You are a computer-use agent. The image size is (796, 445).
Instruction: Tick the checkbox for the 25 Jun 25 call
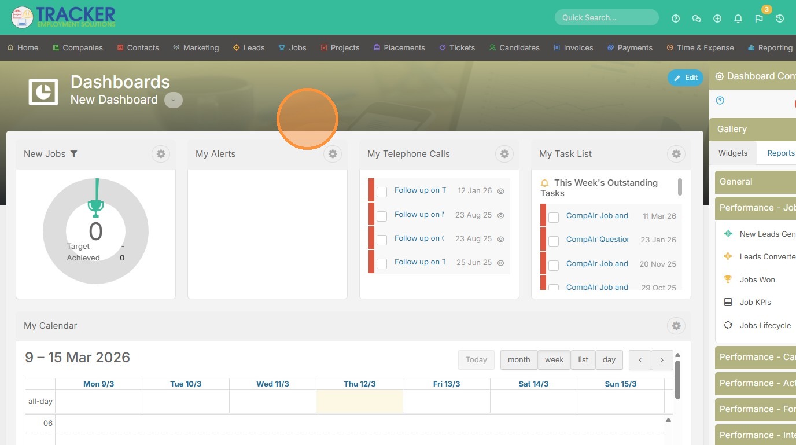point(382,264)
